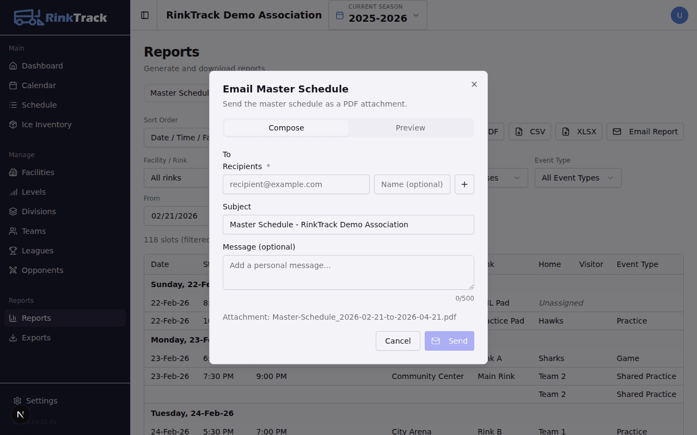Screen dimensions: 697x435
Task: Open the user avatar menu
Action: click(x=679, y=15)
